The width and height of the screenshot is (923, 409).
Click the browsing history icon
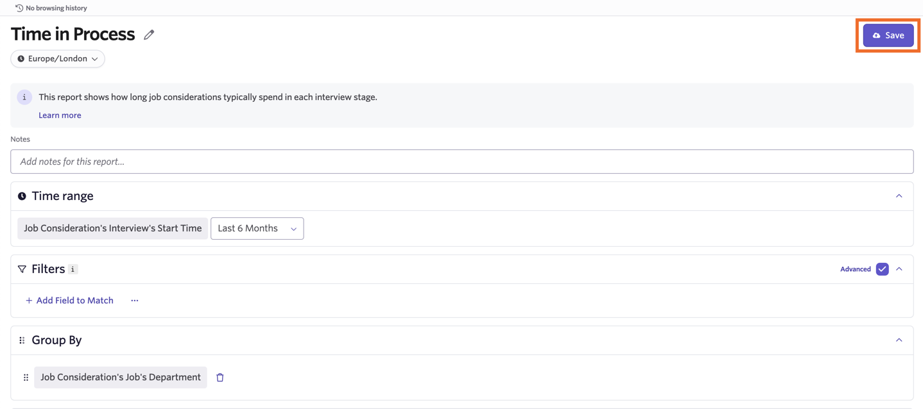(19, 8)
